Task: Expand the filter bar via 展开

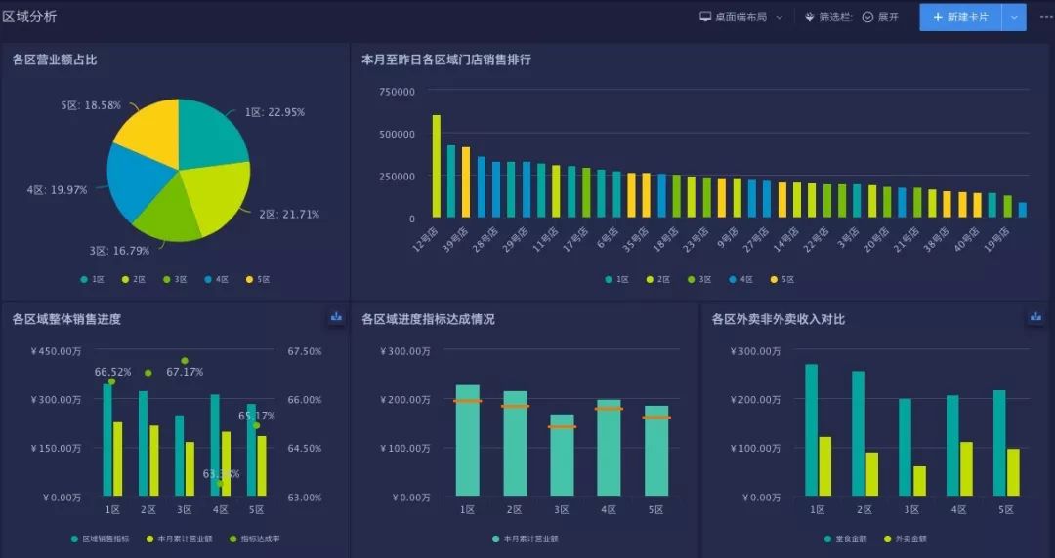Action: 881,17
